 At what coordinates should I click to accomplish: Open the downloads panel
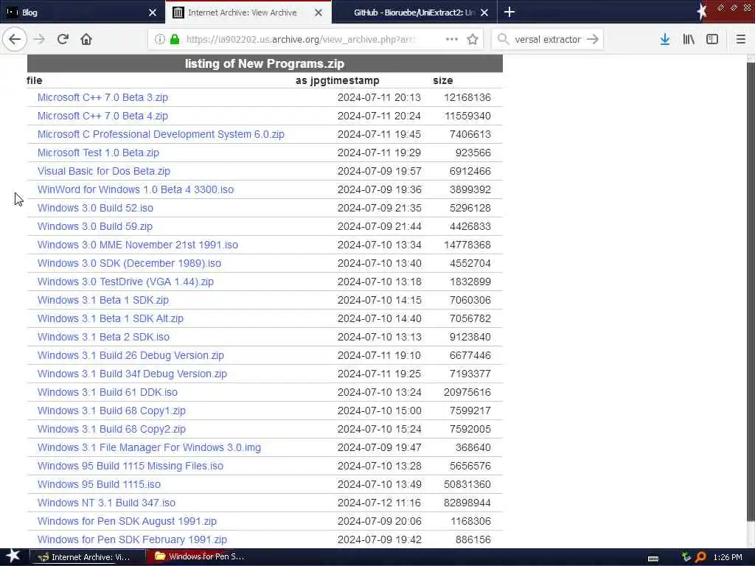[x=664, y=39]
